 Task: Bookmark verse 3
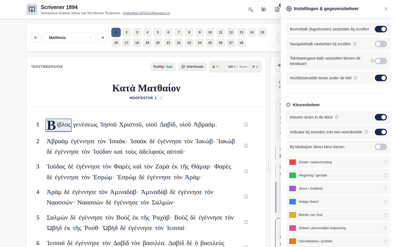pyautogui.click(x=246, y=171)
